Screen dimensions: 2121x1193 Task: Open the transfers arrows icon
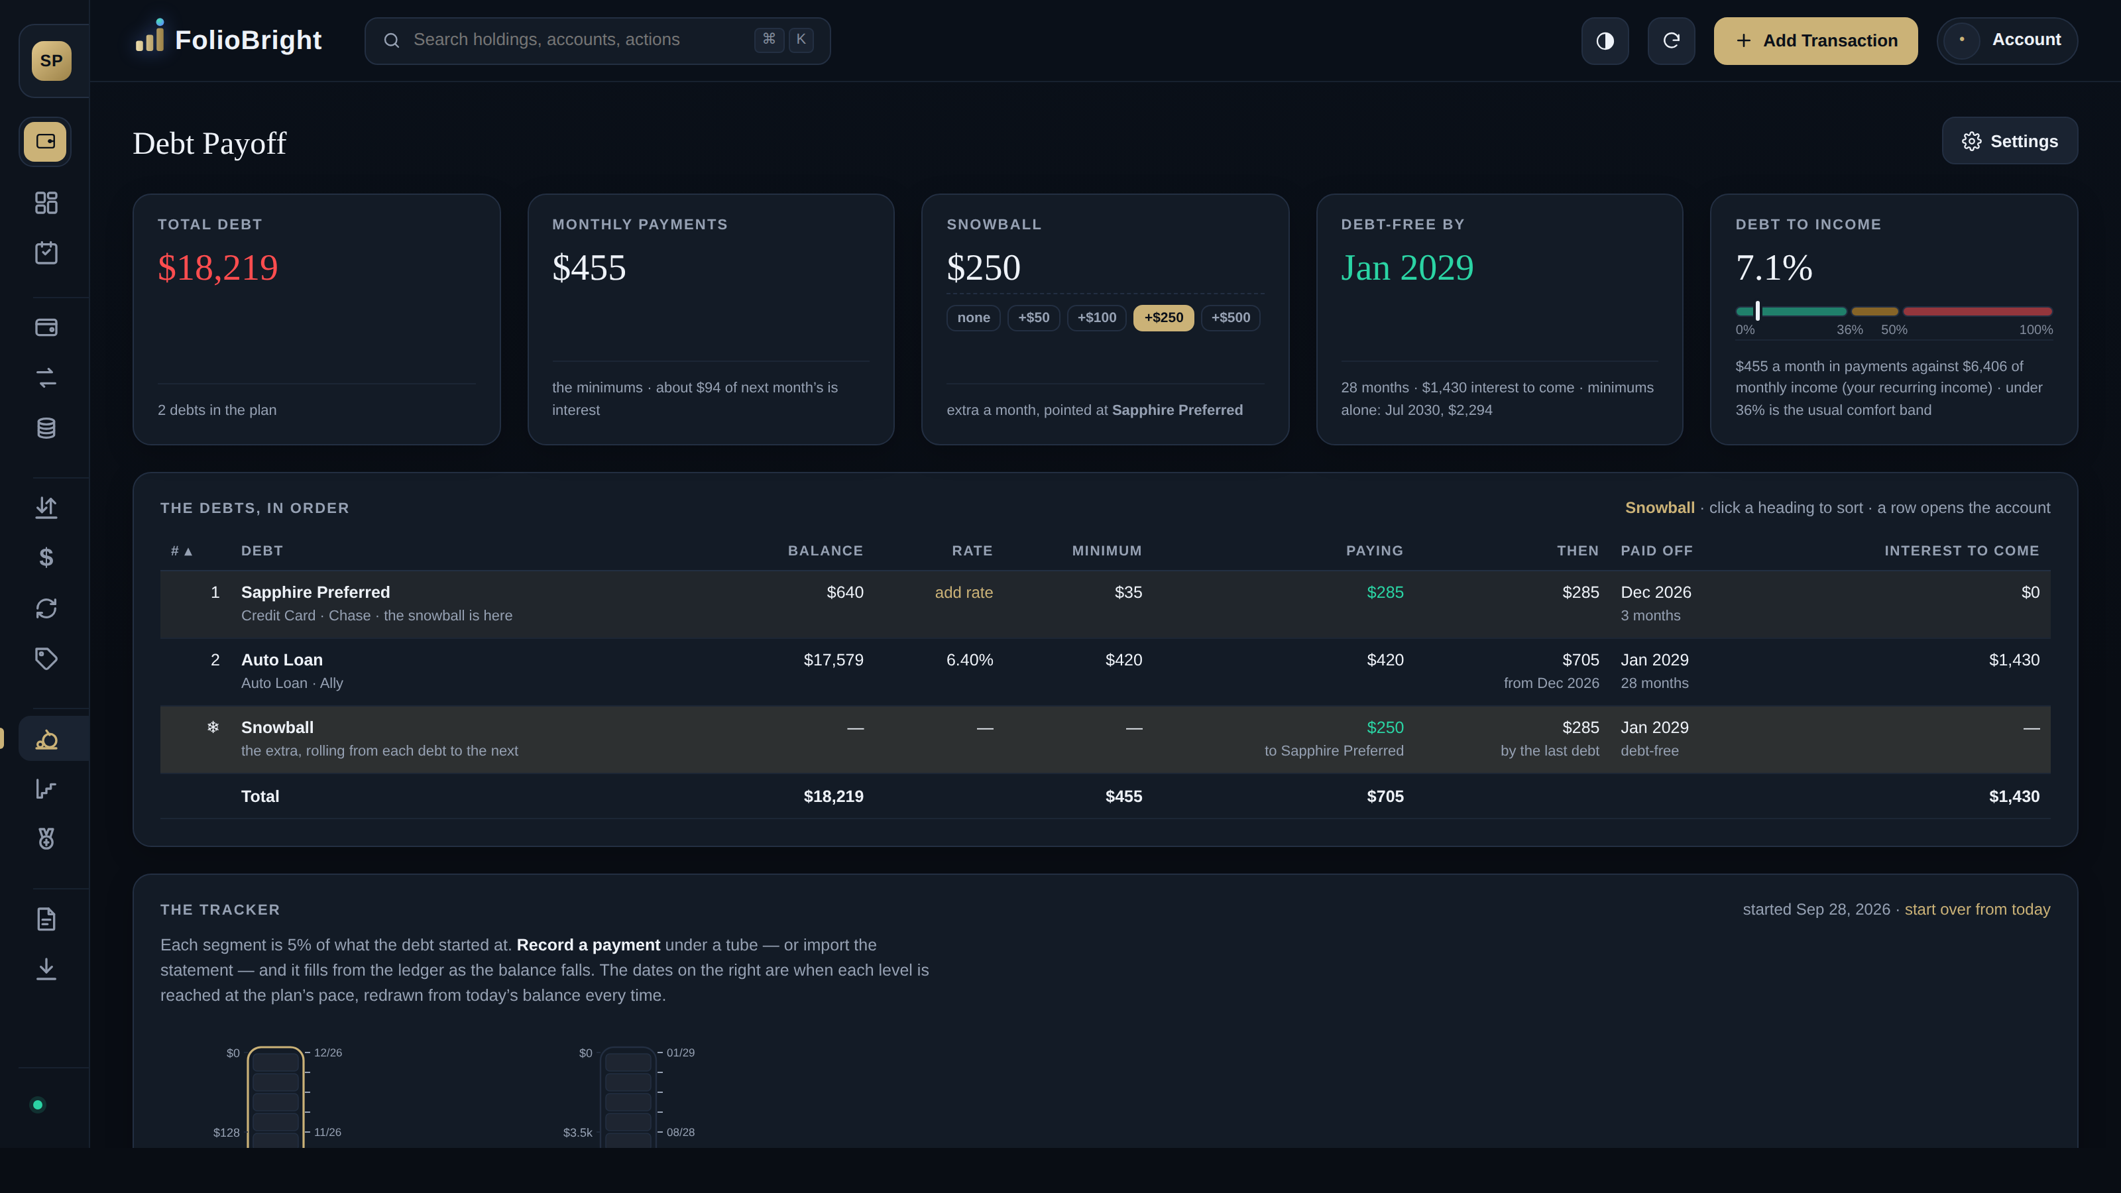pyautogui.click(x=46, y=378)
